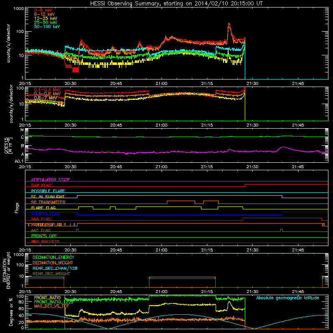Click counts/s/detector axis title of top panel
The image size is (333, 333).
point(8,43)
